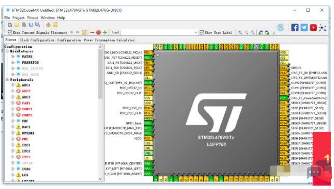Click pin PA0 on chip left side
334x189 pixels.
coord(148,163)
